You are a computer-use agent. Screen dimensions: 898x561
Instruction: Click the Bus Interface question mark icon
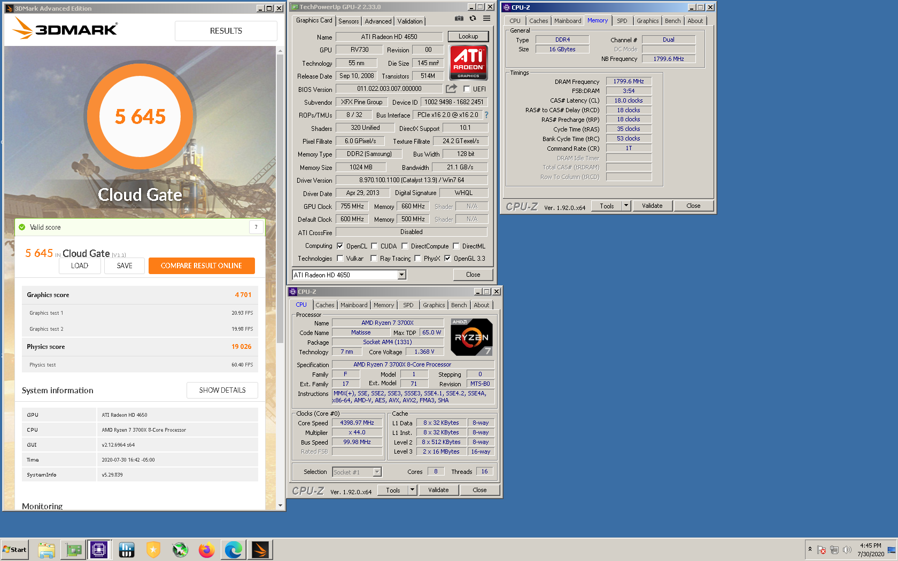(486, 115)
